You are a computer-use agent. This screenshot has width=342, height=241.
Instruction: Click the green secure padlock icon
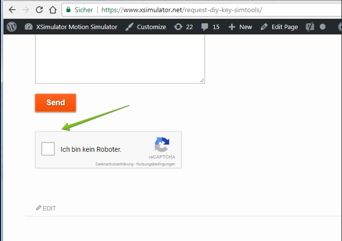(68, 10)
